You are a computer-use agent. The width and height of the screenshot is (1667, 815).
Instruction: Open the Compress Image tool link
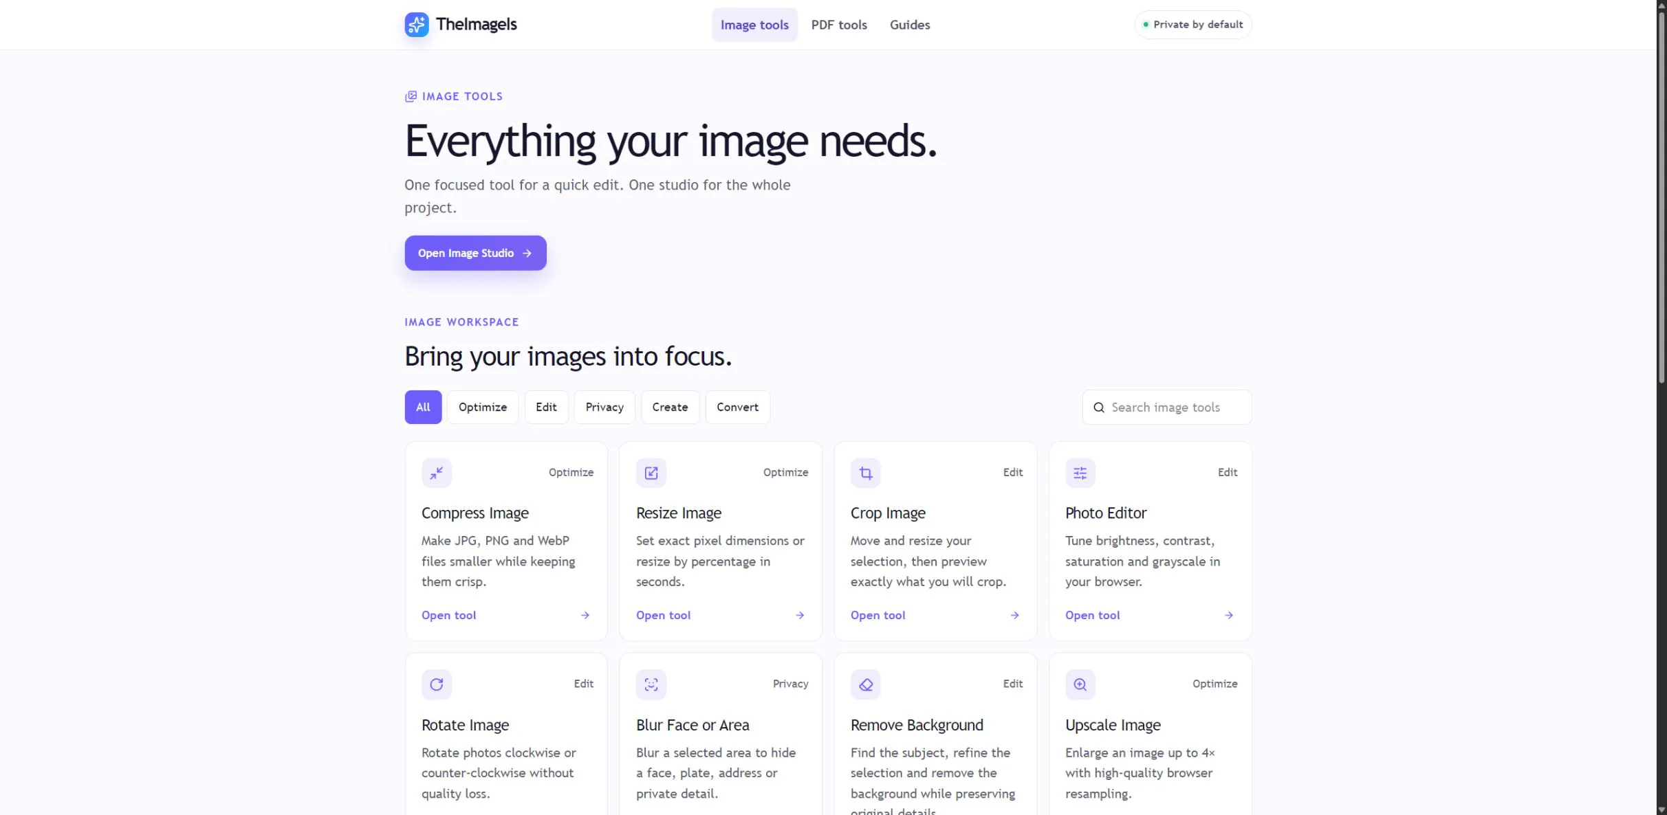coord(448,615)
